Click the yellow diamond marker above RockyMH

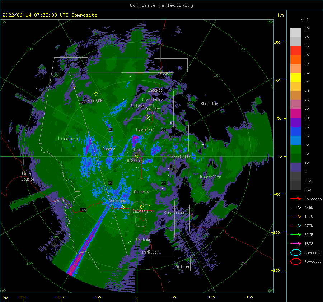[96, 94]
